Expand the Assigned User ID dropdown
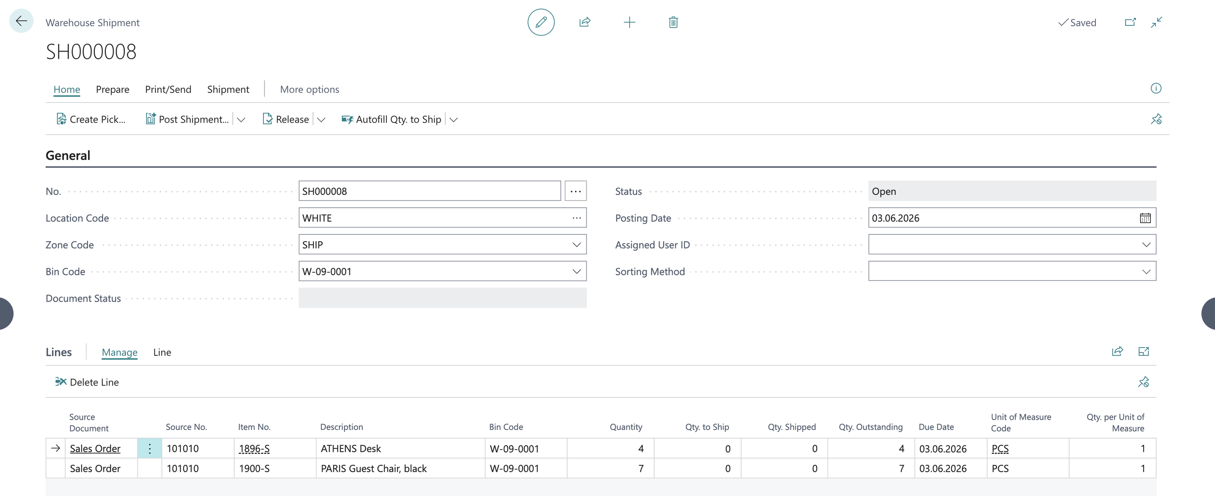This screenshot has width=1215, height=496. click(1146, 245)
